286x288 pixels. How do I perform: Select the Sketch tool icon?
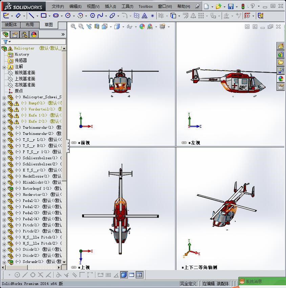[x=6, y=16]
